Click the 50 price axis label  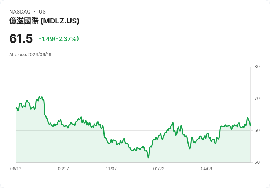[x=257, y=162]
